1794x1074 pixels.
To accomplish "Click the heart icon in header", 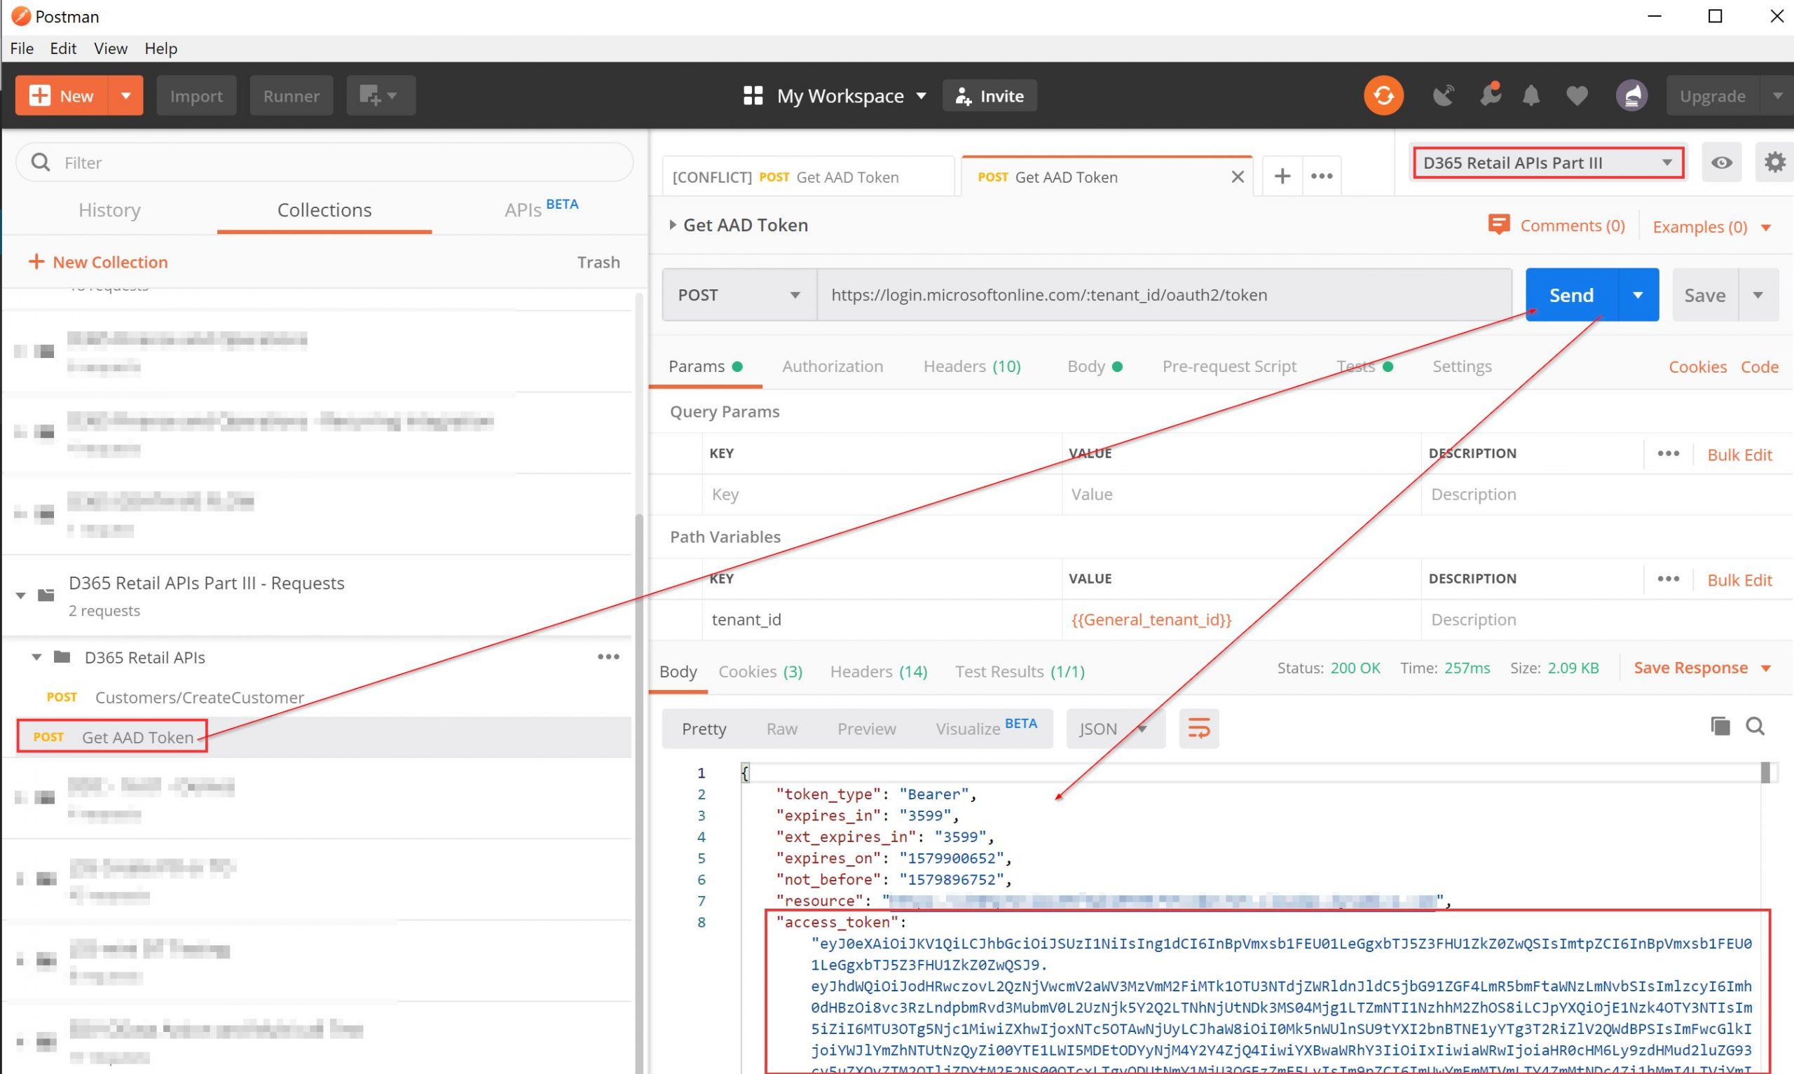I will pos(1577,95).
